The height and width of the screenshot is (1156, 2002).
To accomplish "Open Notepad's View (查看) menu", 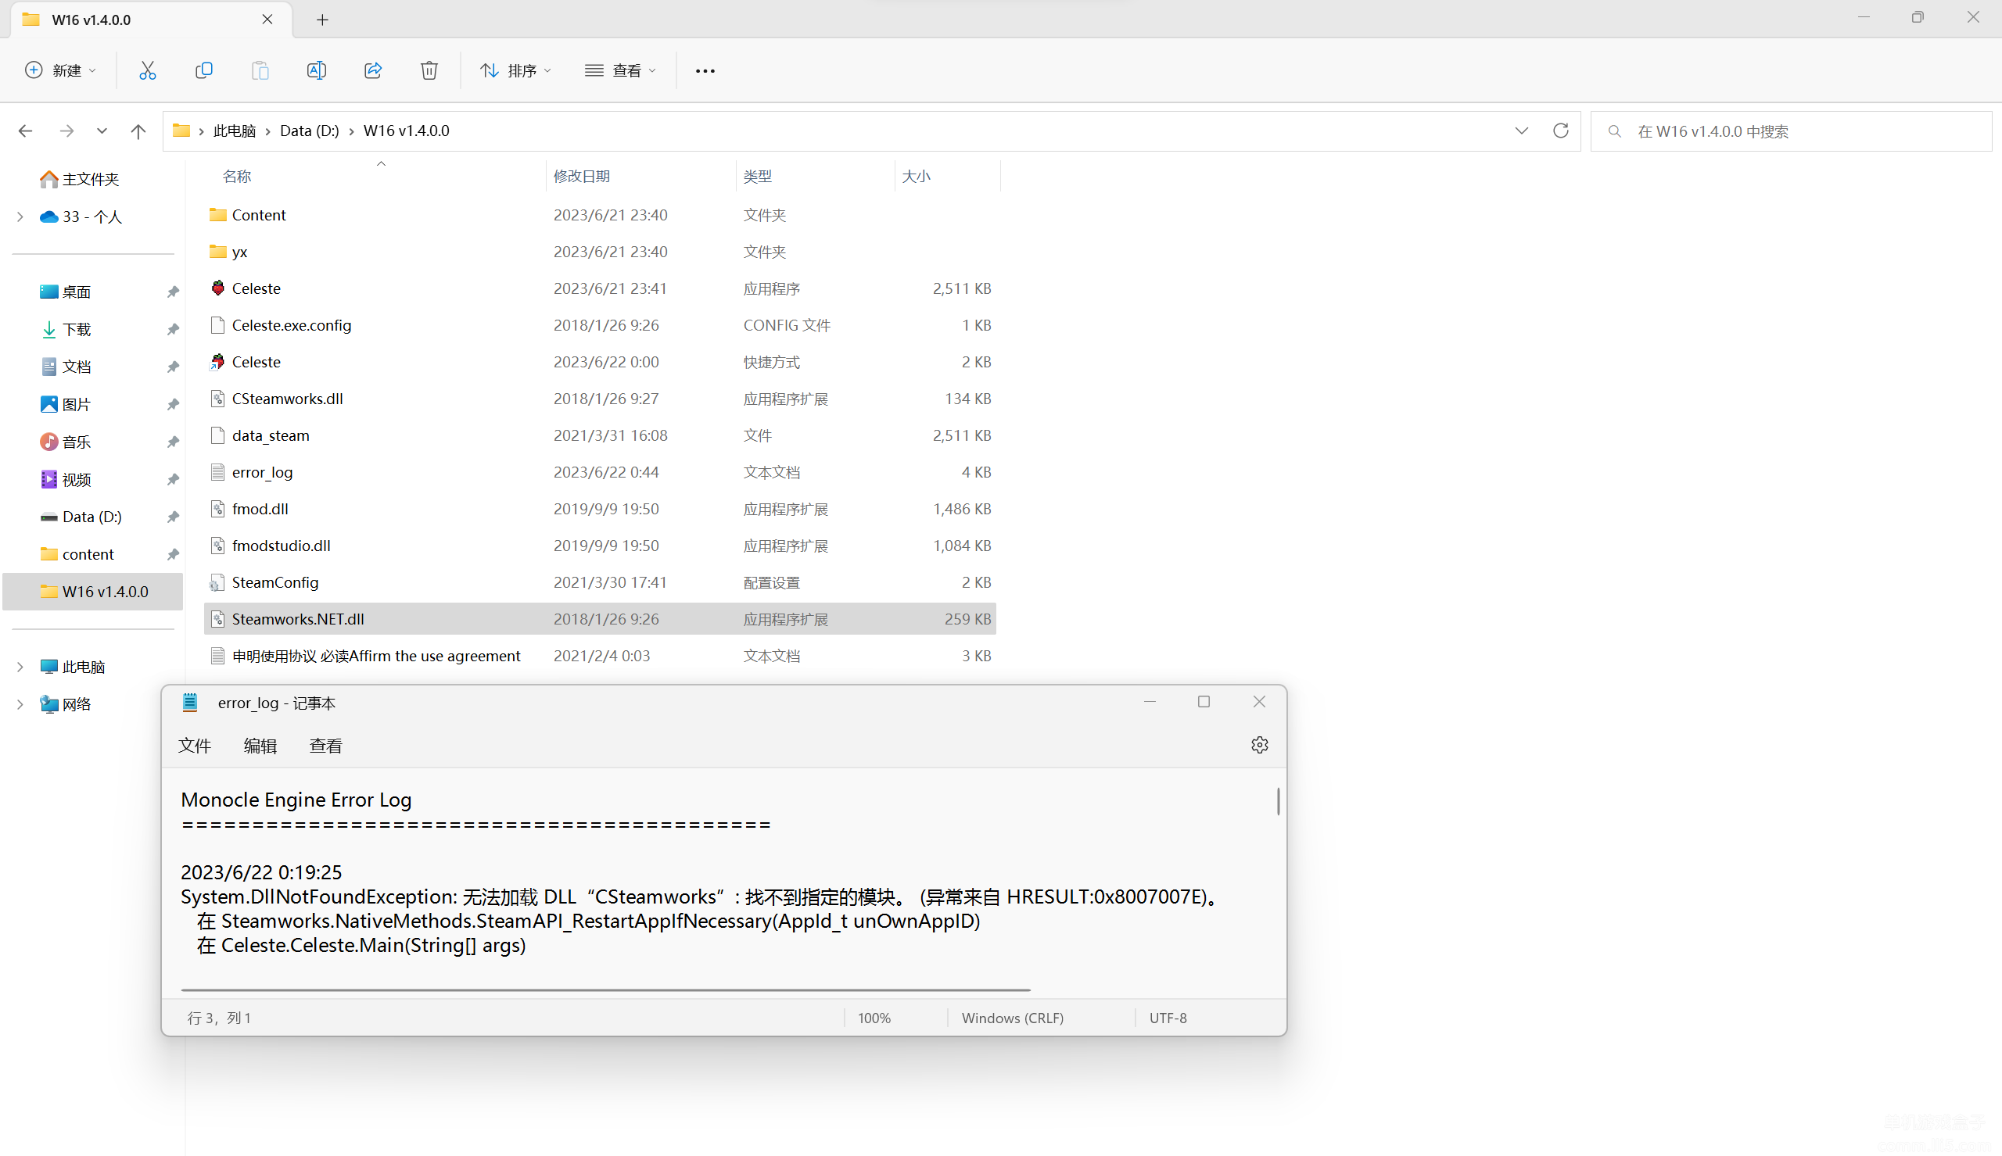I will coord(325,746).
